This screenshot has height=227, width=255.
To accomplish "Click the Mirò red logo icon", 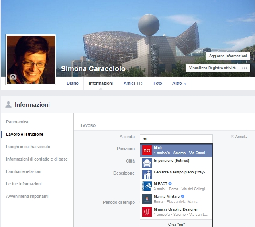I will (x=147, y=150).
